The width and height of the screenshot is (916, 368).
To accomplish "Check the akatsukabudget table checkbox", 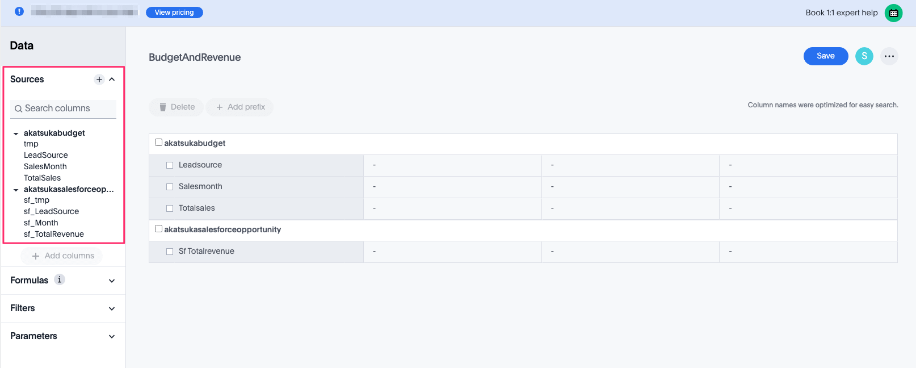I will coord(159,143).
